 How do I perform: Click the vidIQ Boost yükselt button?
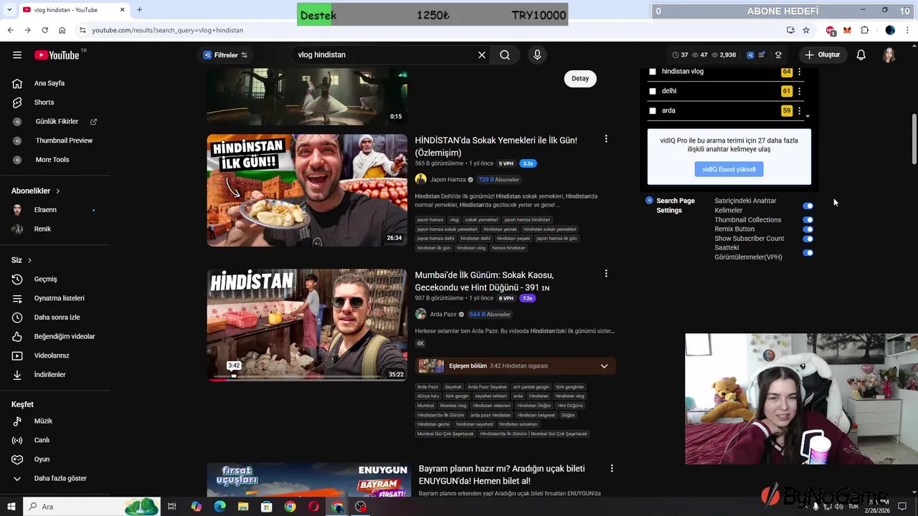729,169
